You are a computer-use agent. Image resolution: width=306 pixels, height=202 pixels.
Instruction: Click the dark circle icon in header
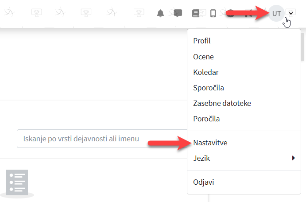(231, 13)
